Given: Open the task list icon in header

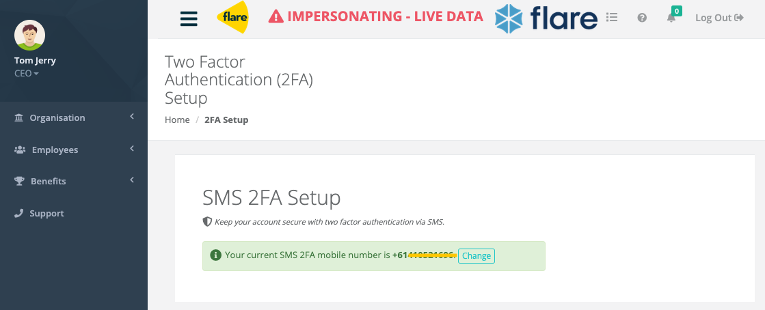Looking at the screenshot, I should pos(612,18).
